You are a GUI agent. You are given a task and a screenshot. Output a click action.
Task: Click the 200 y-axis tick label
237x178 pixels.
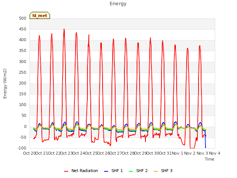pos(23,83)
